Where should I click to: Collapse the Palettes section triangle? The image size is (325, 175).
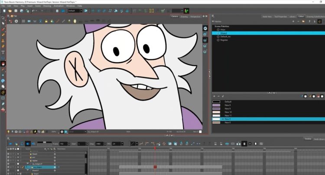tap(213, 21)
